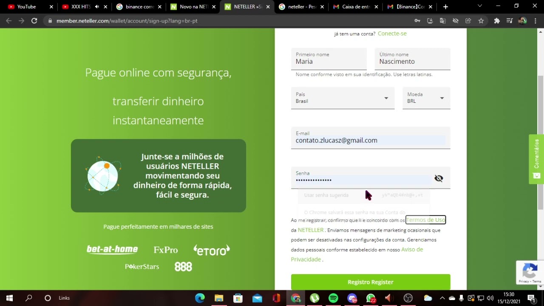Go forward in the browser
The image size is (544, 306).
click(x=21, y=21)
